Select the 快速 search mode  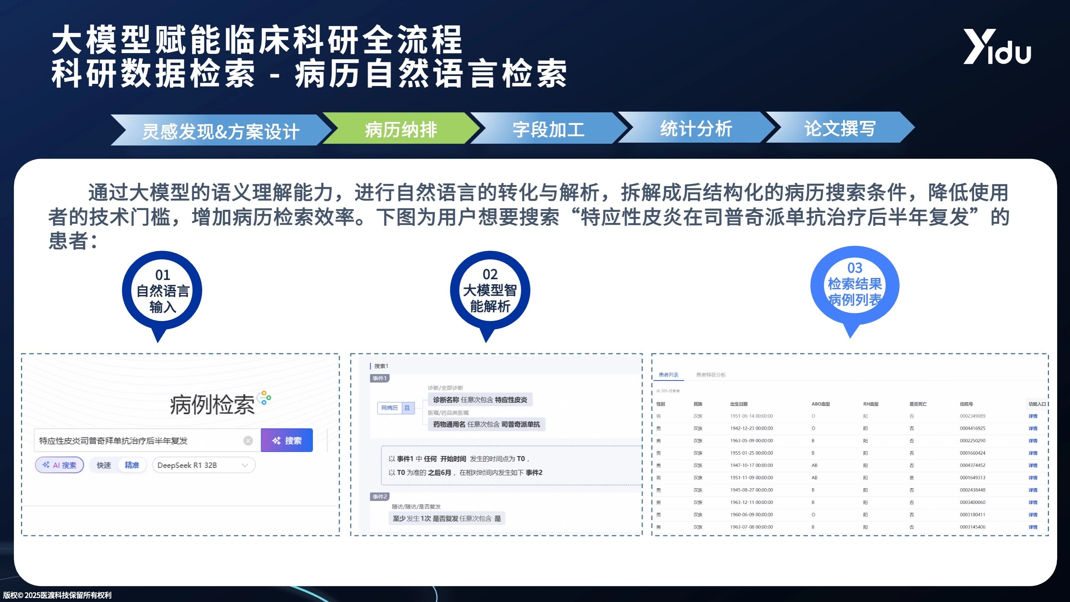coord(103,465)
